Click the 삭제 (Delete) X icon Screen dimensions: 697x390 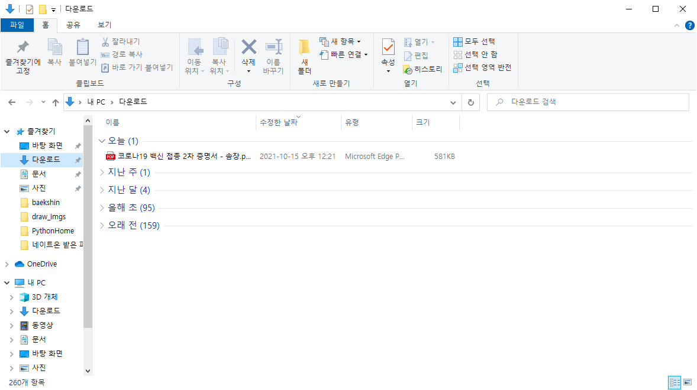tap(249, 47)
